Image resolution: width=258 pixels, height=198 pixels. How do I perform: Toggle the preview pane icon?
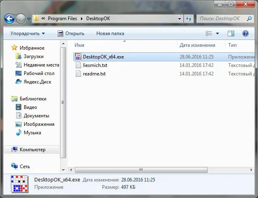click(x=231, y=33)
